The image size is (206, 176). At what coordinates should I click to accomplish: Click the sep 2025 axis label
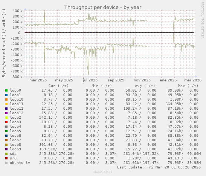(x=116, y=80)
